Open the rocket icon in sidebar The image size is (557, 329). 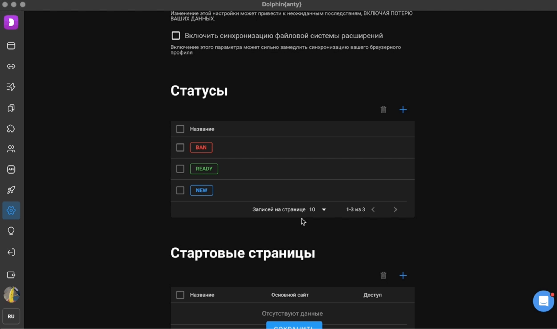tap(11, 190)
